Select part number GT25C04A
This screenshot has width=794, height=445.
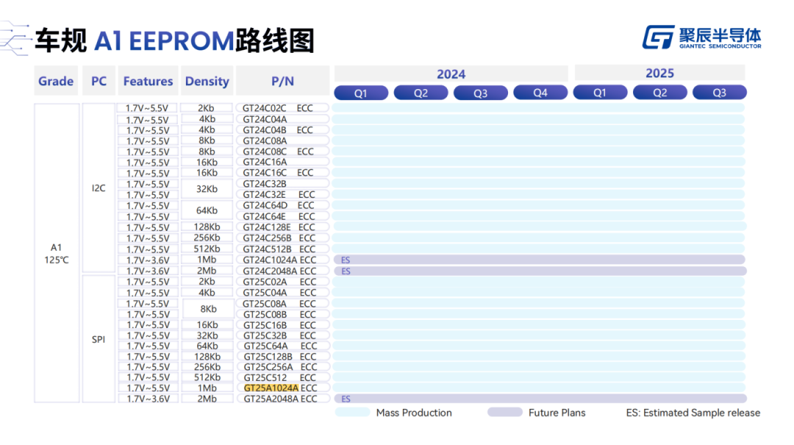(265, 293)
